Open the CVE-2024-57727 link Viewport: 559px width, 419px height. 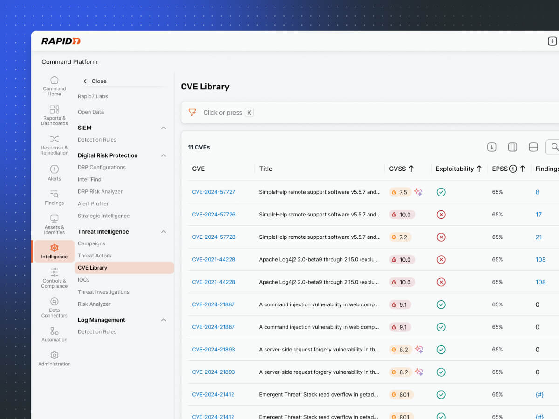click(x=213, y=192)
